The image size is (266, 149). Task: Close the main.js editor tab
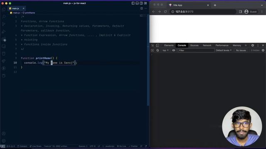point(23,8)
